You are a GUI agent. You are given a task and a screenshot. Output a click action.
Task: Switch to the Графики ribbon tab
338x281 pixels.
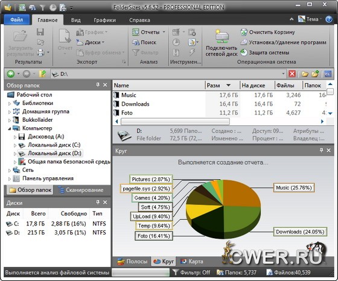[105, 20]
